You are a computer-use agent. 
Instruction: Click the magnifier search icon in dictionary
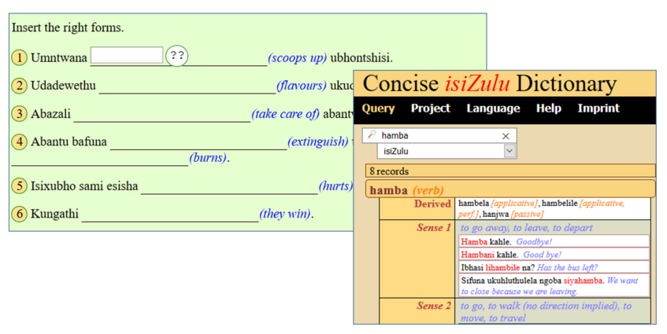tap(372, 135)
